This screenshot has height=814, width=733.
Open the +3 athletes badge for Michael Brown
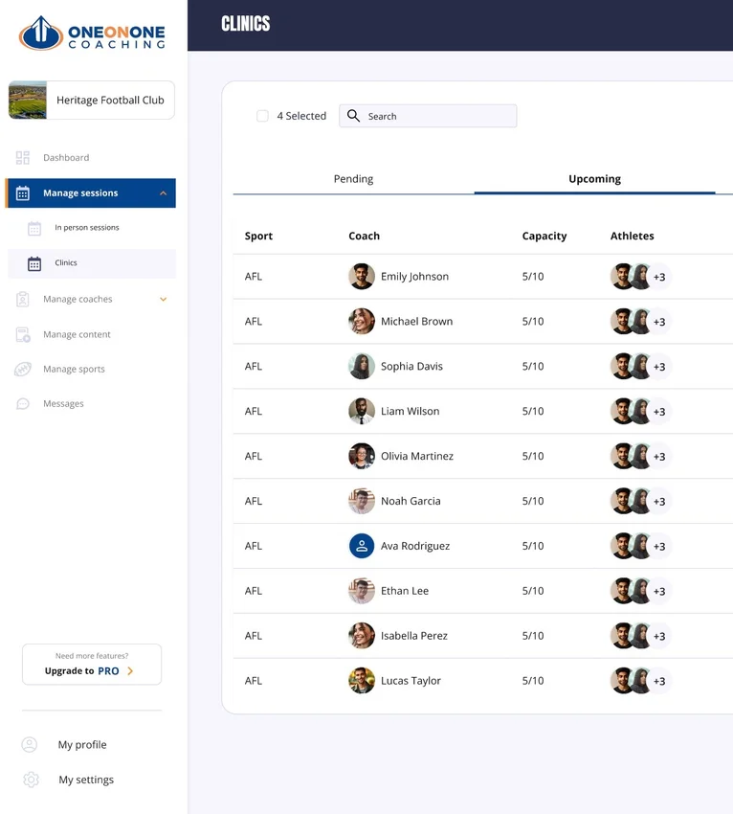click(659, 322)
